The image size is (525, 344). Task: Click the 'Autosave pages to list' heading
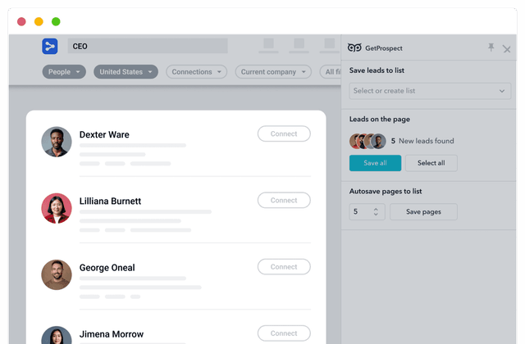tap(386, 192)
